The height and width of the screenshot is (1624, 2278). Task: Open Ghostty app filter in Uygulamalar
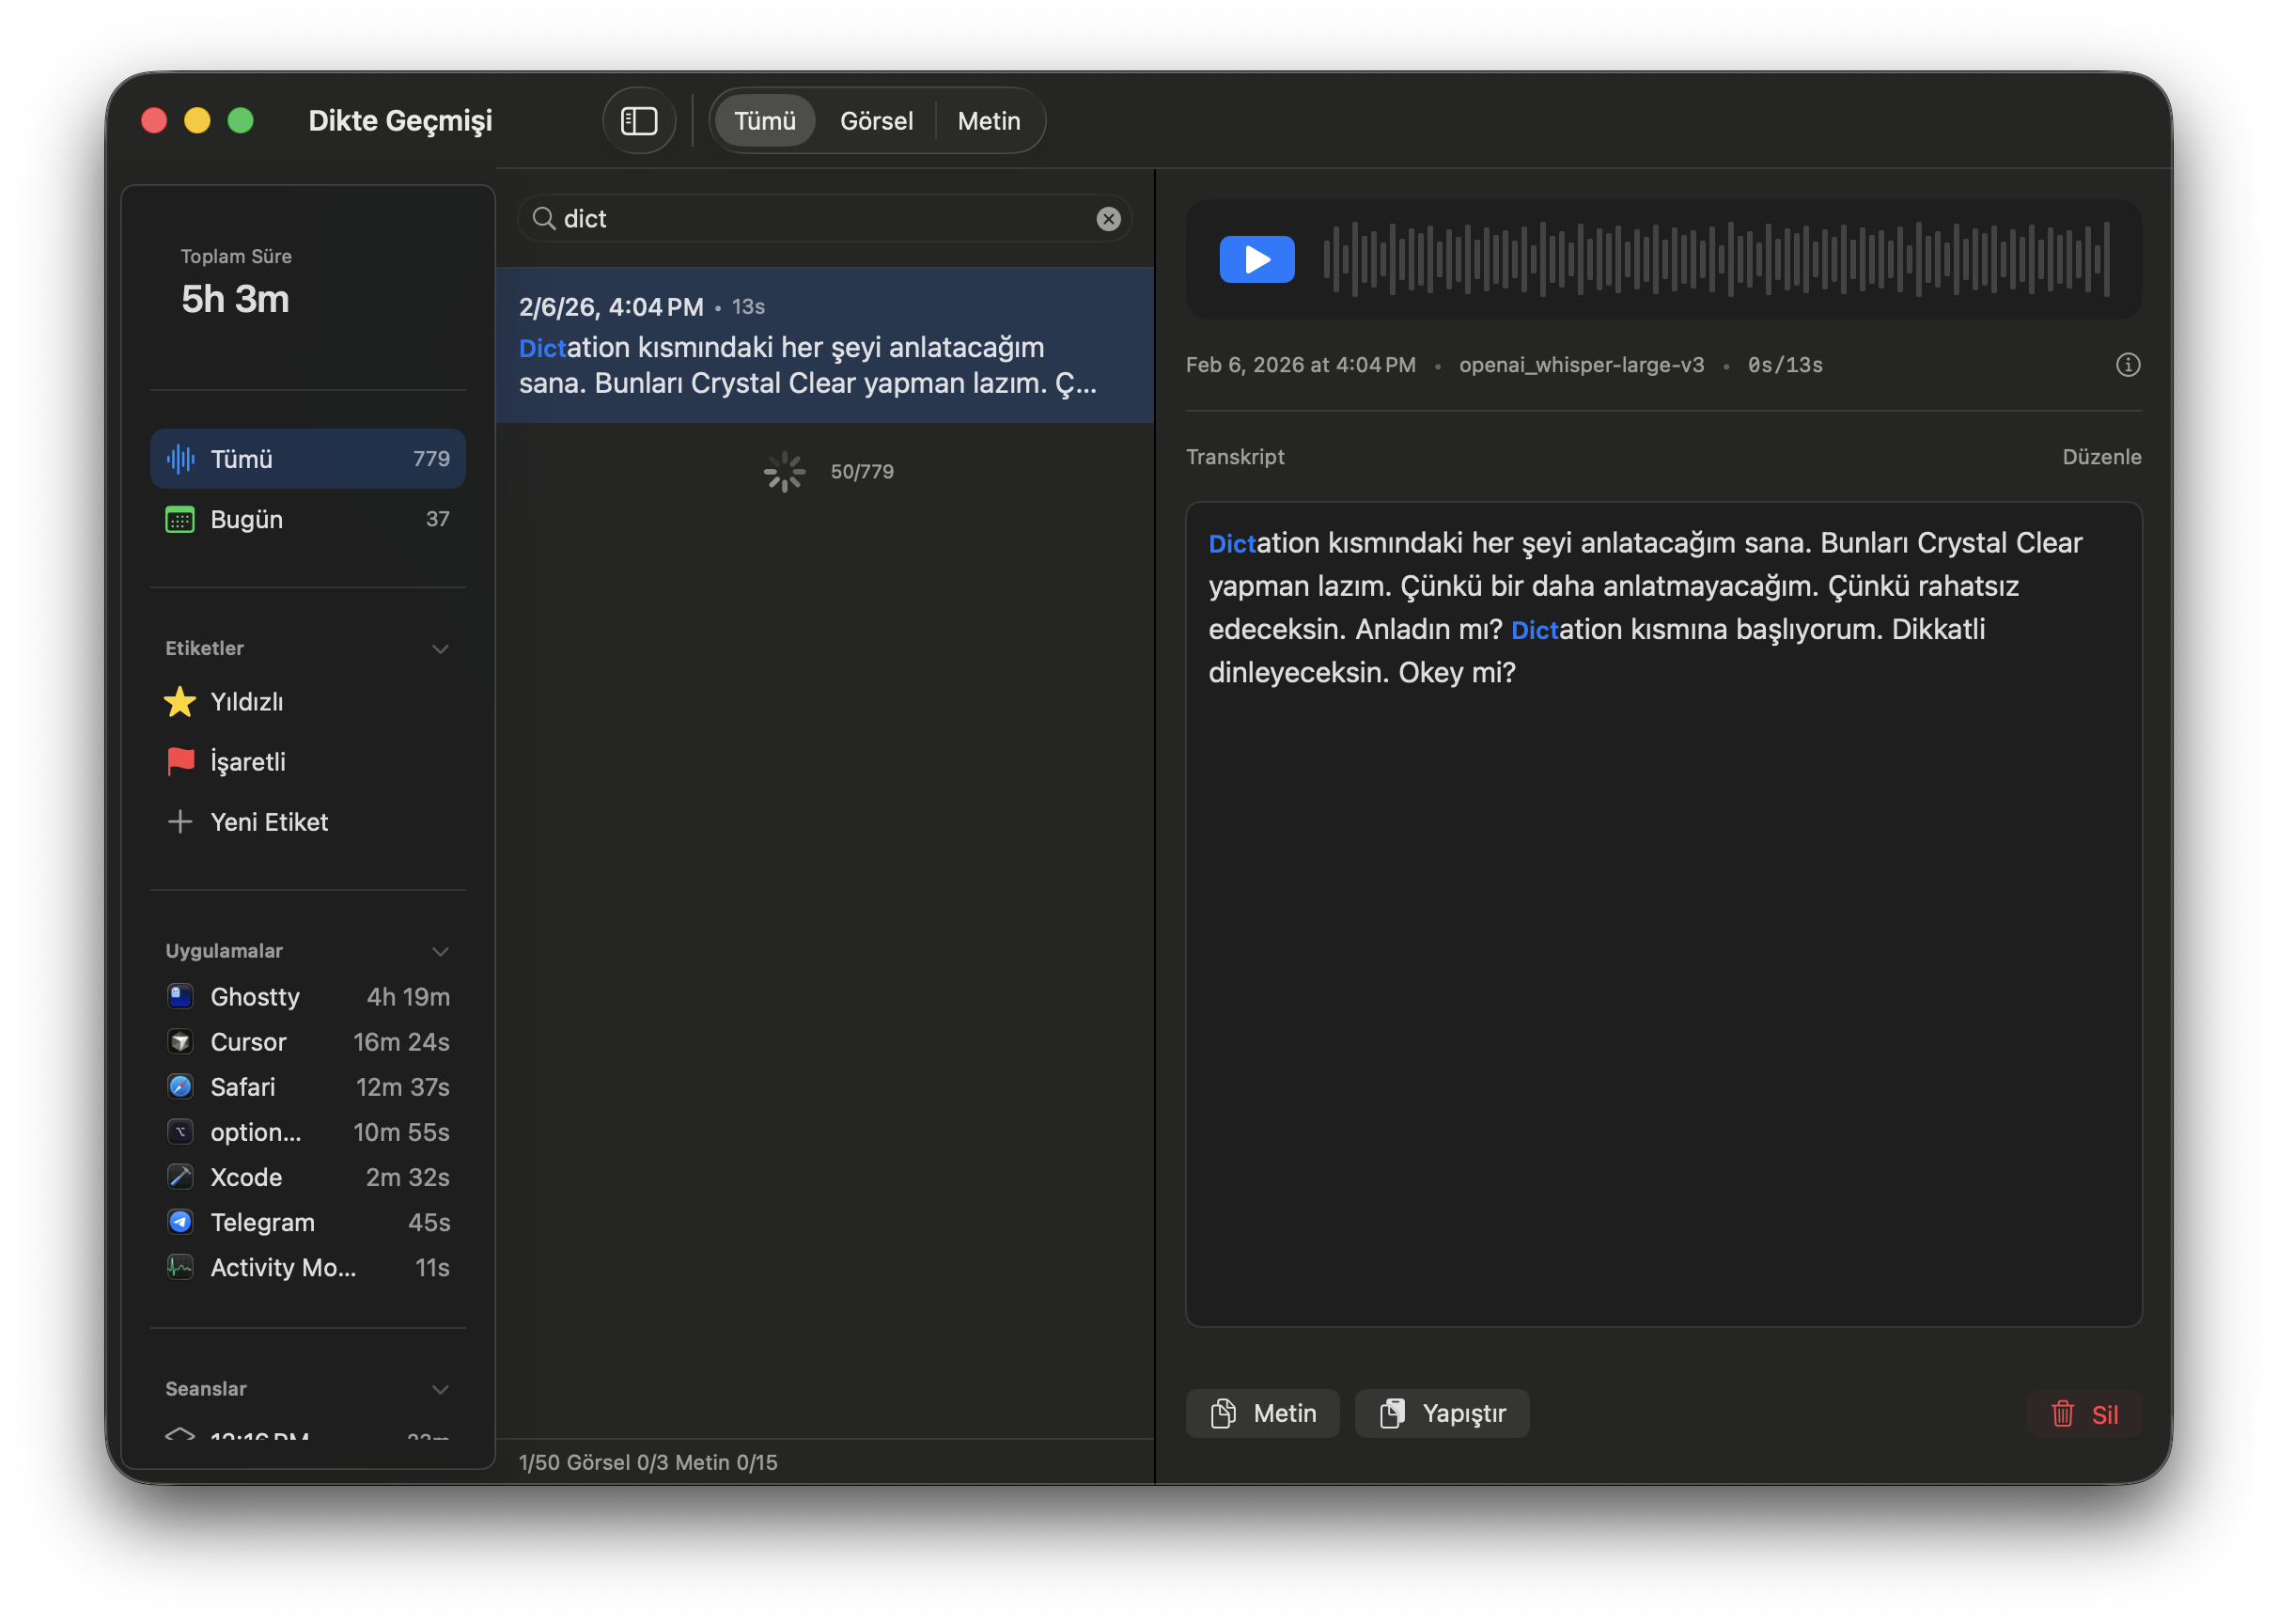coord(255,996)
